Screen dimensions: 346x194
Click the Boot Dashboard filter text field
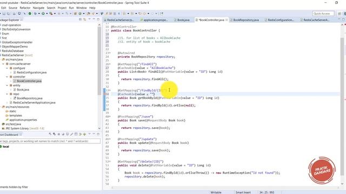pos(50,141)
